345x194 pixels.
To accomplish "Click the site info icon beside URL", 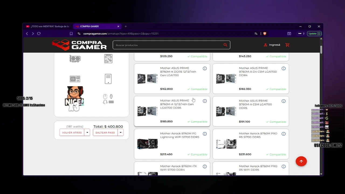I will pos(79,34).
